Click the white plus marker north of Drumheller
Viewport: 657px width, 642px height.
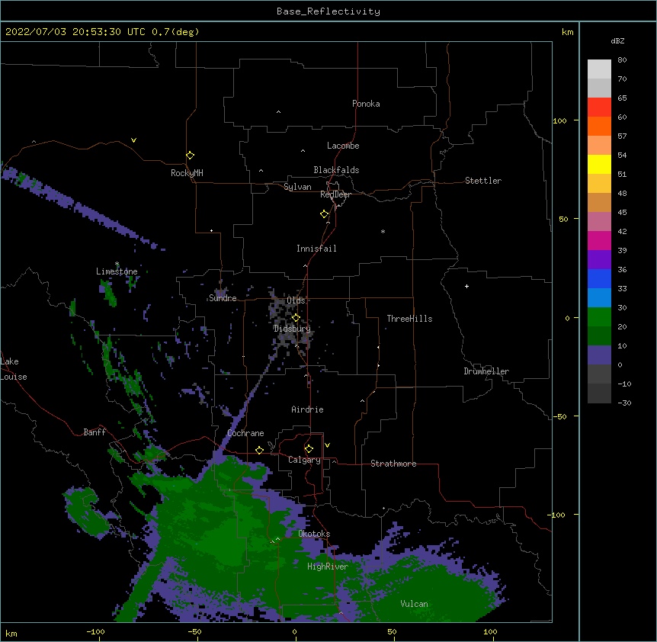tap(466, 286)
